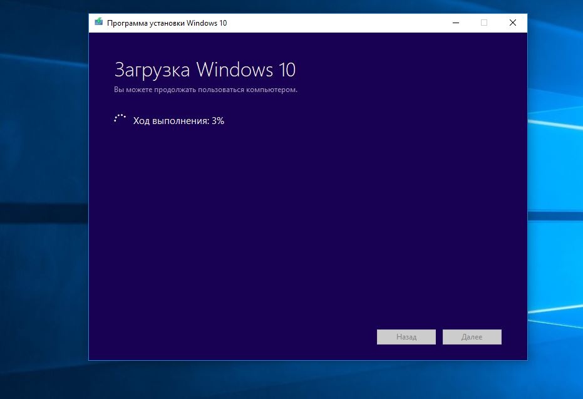Screen dimensions: 583x399
Task: Click the Windows Setup icon in title bar
Action: point(98,23)
